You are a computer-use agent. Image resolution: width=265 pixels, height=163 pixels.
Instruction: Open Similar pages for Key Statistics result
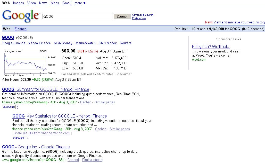tap(120, 129)
